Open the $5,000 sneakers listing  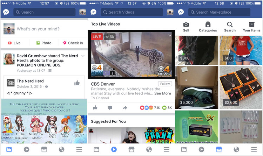[197, 87]
